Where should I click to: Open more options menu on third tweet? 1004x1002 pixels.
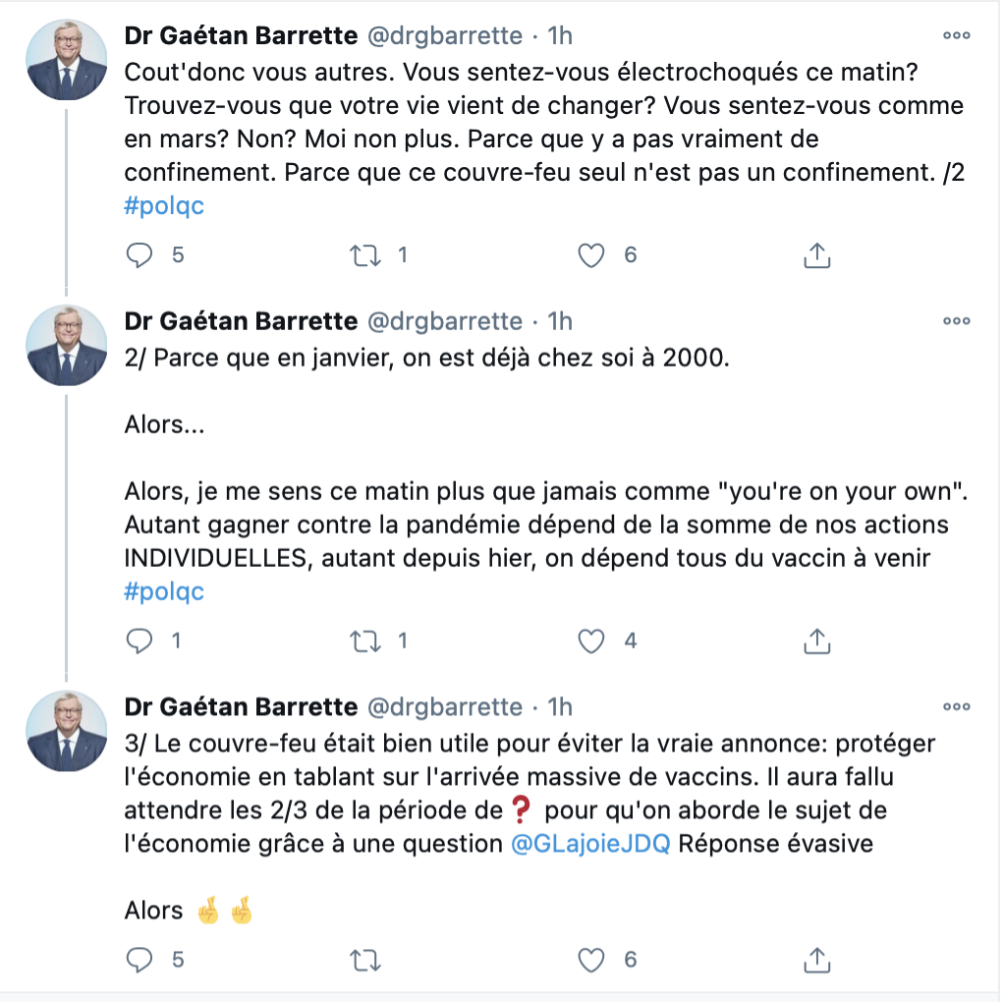[x=956, y=707]
